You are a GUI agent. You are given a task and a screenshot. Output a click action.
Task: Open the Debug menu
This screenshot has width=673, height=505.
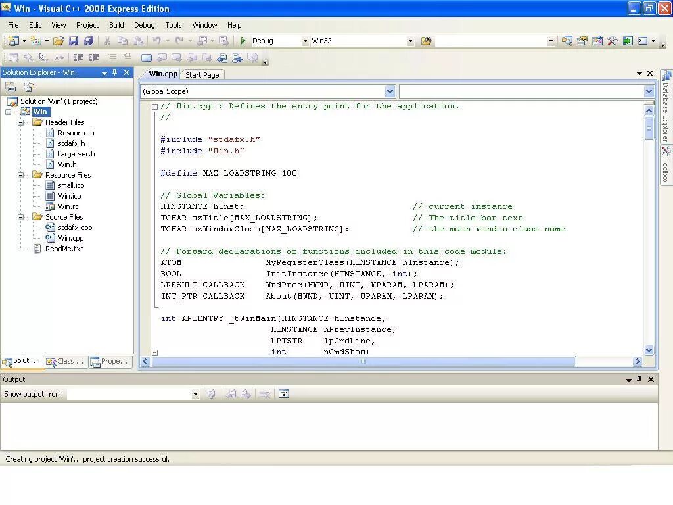pyautogui.click(x=144, y=25)
